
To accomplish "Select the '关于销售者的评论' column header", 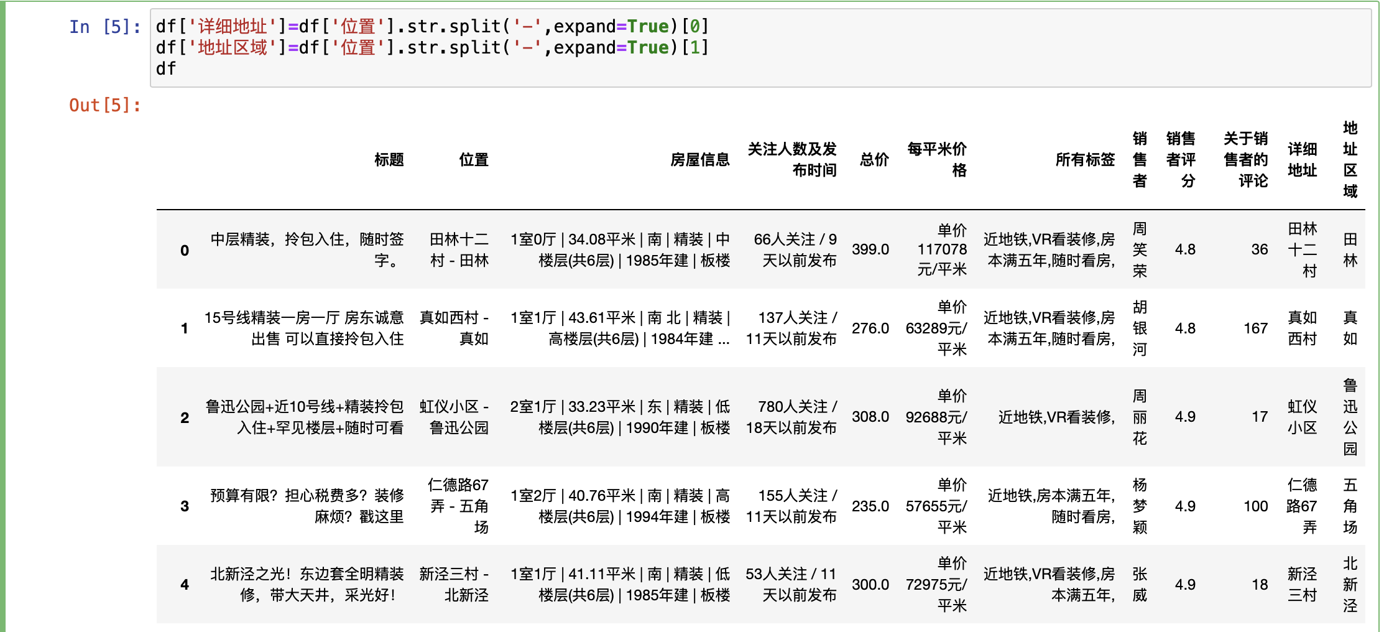I will point(1246,160).
